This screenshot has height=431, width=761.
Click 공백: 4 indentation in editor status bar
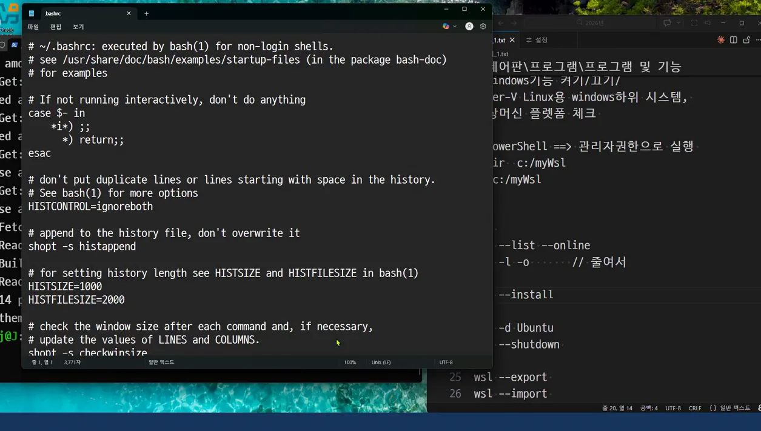tap(649, 409)
